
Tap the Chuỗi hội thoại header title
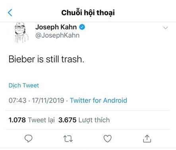coord(88,13)
